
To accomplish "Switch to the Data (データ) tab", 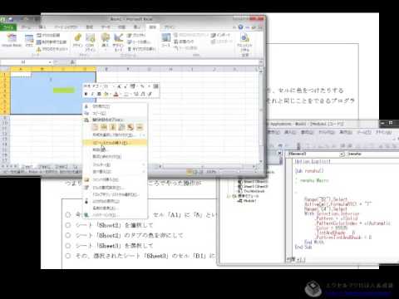I will [x=106, y=27].
